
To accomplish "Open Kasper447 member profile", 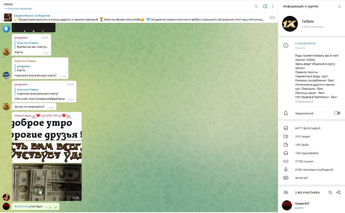I will click(312, 205).
